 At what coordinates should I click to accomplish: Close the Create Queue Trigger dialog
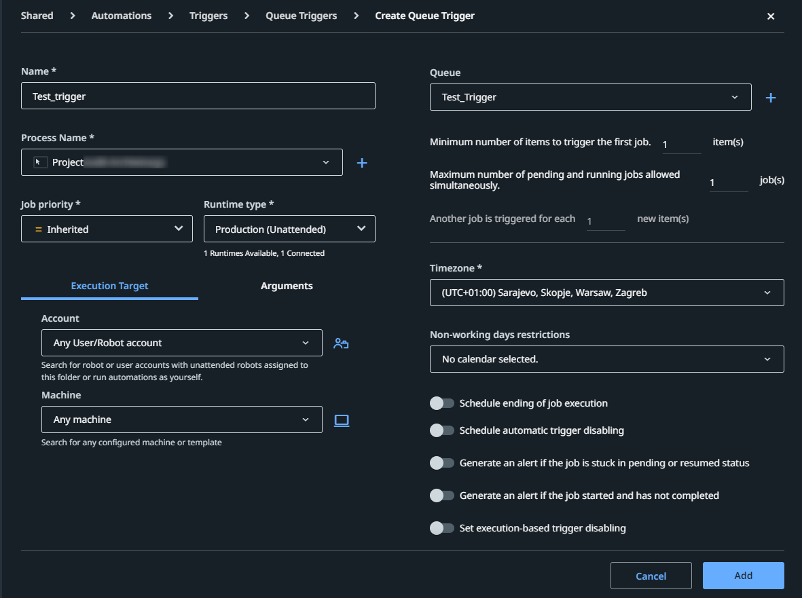click(x=771, y=16)
